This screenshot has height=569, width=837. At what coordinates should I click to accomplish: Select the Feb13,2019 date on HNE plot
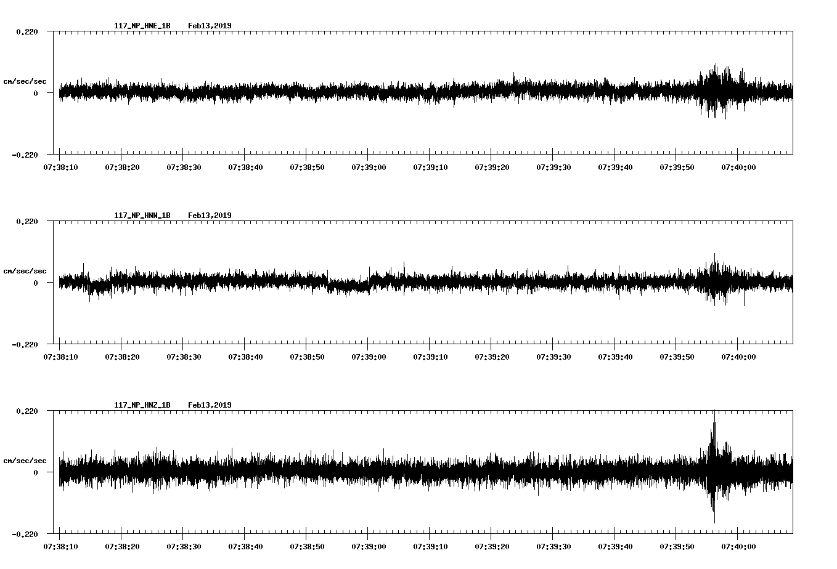click(x=210, y=26)
